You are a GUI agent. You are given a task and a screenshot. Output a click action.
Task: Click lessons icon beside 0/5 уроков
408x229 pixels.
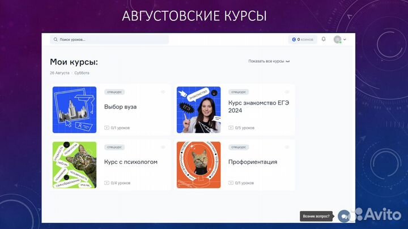coord(231,128)
